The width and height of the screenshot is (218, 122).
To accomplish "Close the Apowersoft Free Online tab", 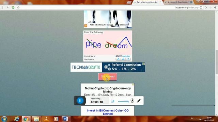I will [x=166, y=2].
